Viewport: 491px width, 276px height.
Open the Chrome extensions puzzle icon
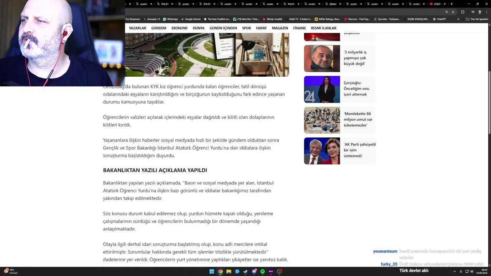(x=463, y=12)
